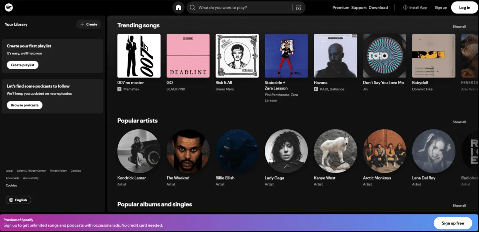Viewport: 479px width, 232px height.
Task: Click the search magnifier icon
Action: pyautogui.click(x=192, y=7)
